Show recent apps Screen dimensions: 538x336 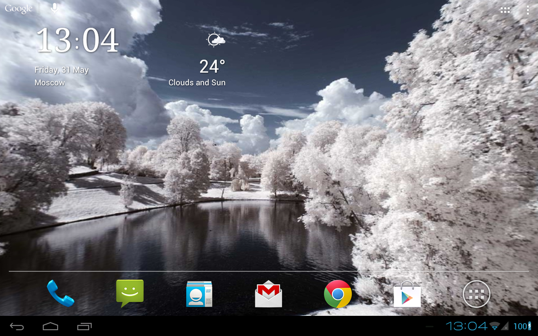(x=85, y=326)
